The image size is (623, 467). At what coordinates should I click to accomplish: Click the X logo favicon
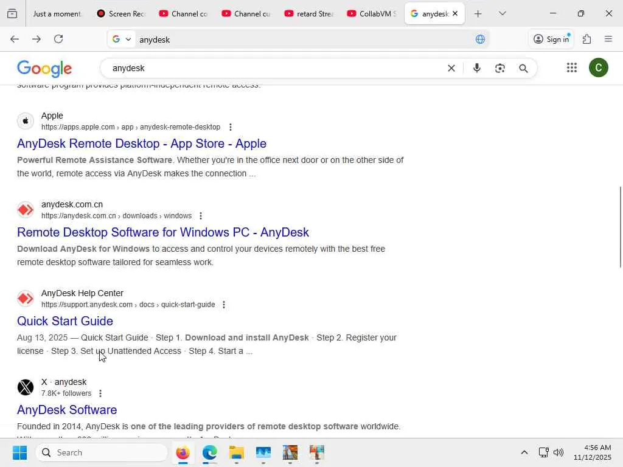tap(26, 387)
